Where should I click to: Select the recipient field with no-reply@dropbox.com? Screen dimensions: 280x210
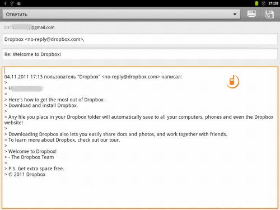[140, 39]
